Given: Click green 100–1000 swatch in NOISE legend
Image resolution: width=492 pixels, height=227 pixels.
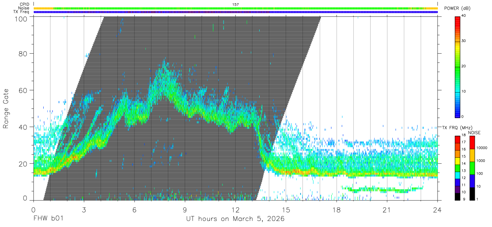Looking at the screenshot, I should pos(472,168).
